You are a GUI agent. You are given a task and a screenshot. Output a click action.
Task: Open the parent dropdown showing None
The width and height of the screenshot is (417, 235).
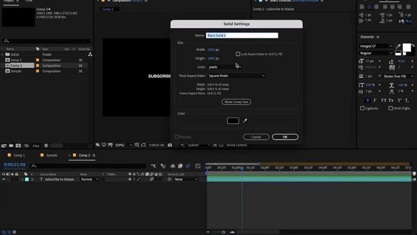(x=186, y=180)
